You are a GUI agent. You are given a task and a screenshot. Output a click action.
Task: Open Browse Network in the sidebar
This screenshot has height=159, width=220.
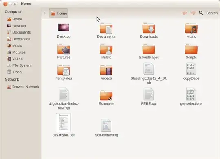[23, 87]
